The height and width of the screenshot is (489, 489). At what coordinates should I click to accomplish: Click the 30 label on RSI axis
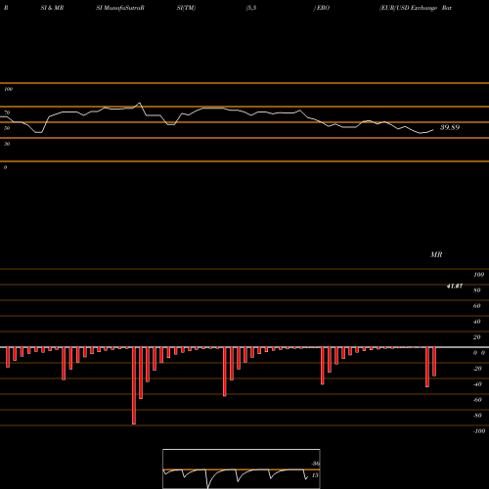point(7,144)
